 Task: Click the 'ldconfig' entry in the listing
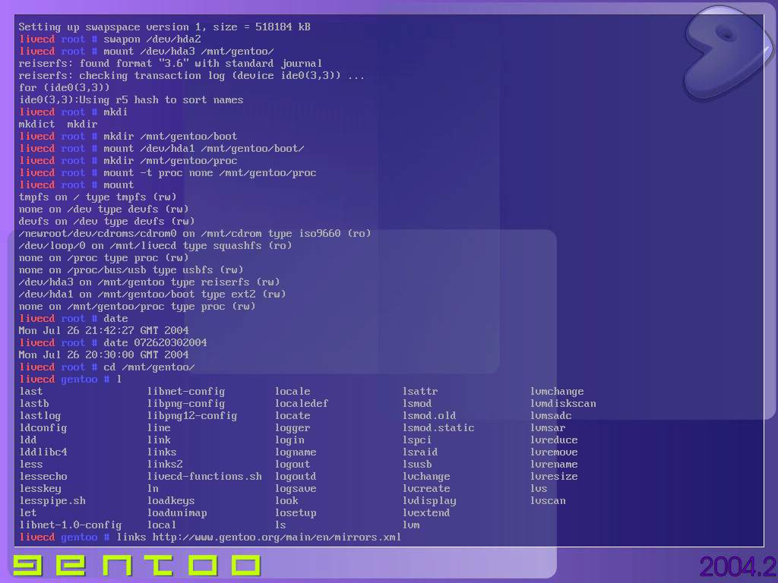[x=43, y=428]
